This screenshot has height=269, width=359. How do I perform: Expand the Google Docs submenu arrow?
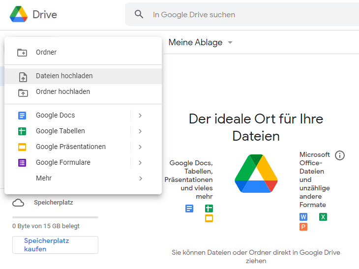140,116
